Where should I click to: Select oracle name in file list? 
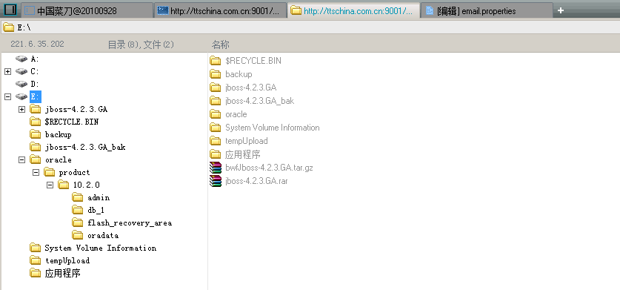tap(236, 114)
